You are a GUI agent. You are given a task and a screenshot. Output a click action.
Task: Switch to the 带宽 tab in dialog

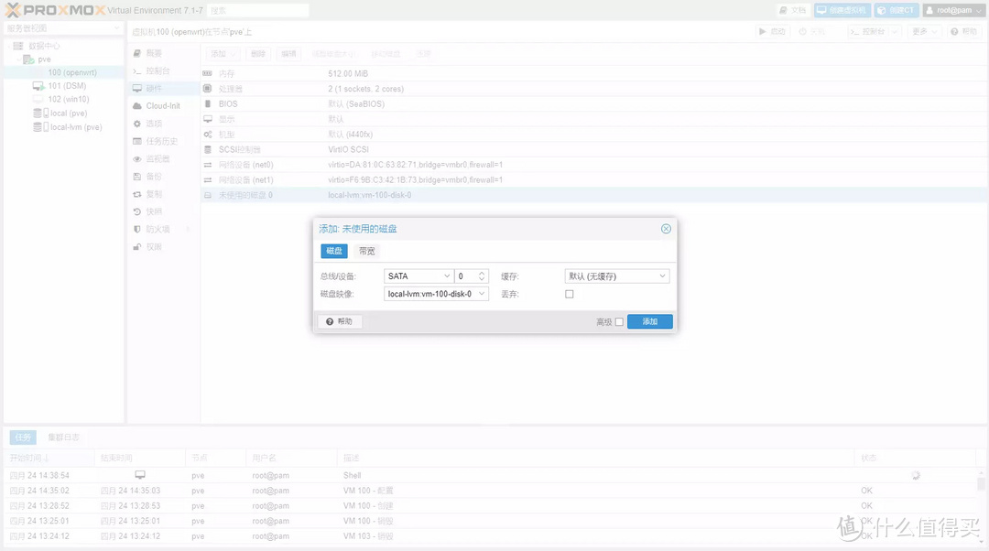click(x=366, y=251)
